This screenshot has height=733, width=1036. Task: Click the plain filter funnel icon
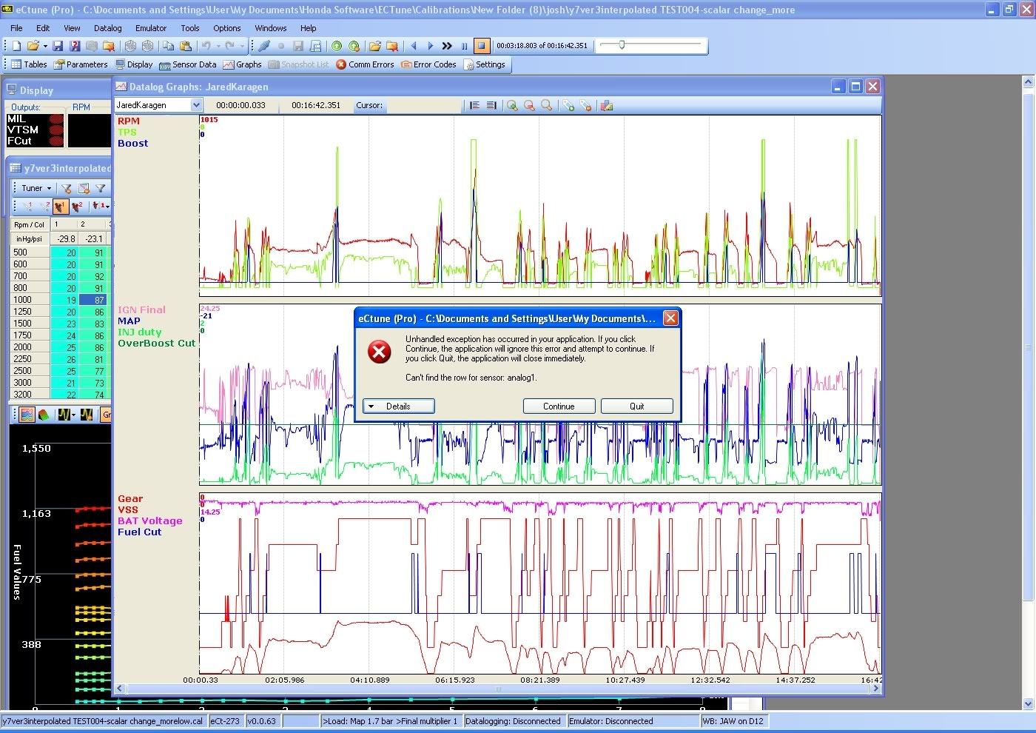click(x=101, y=188)
